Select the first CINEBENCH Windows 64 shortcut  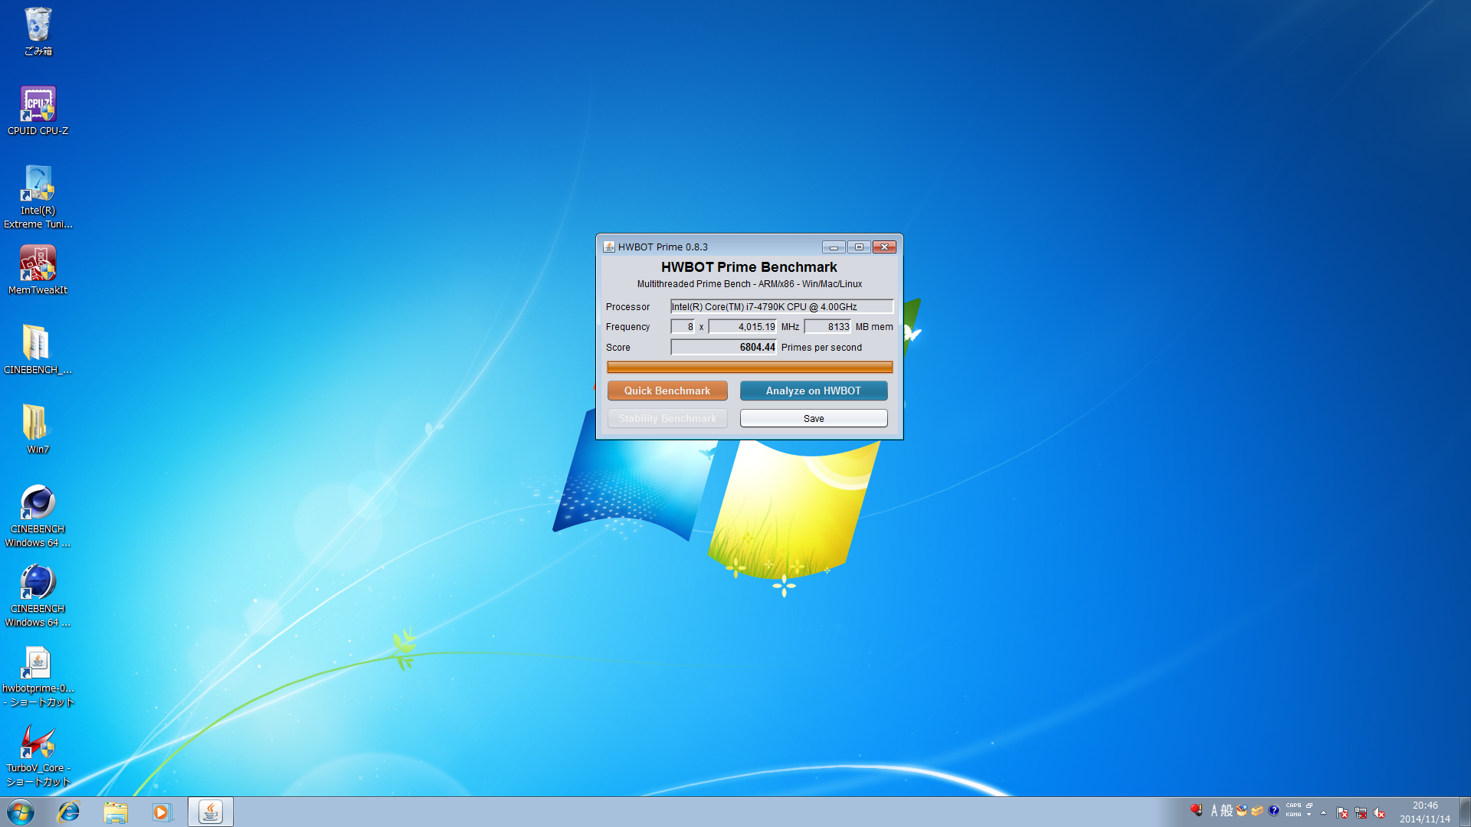coord(38,516)
